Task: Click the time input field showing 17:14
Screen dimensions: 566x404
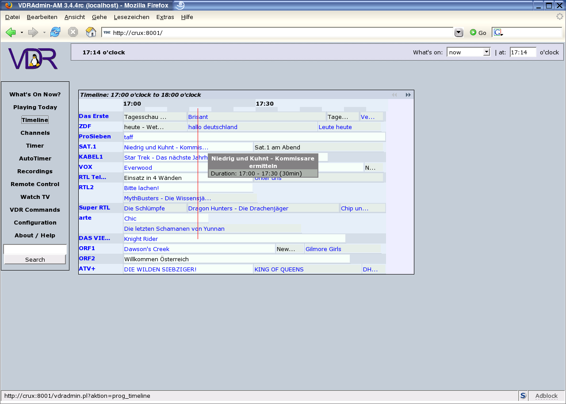Action: coord(523,52)
